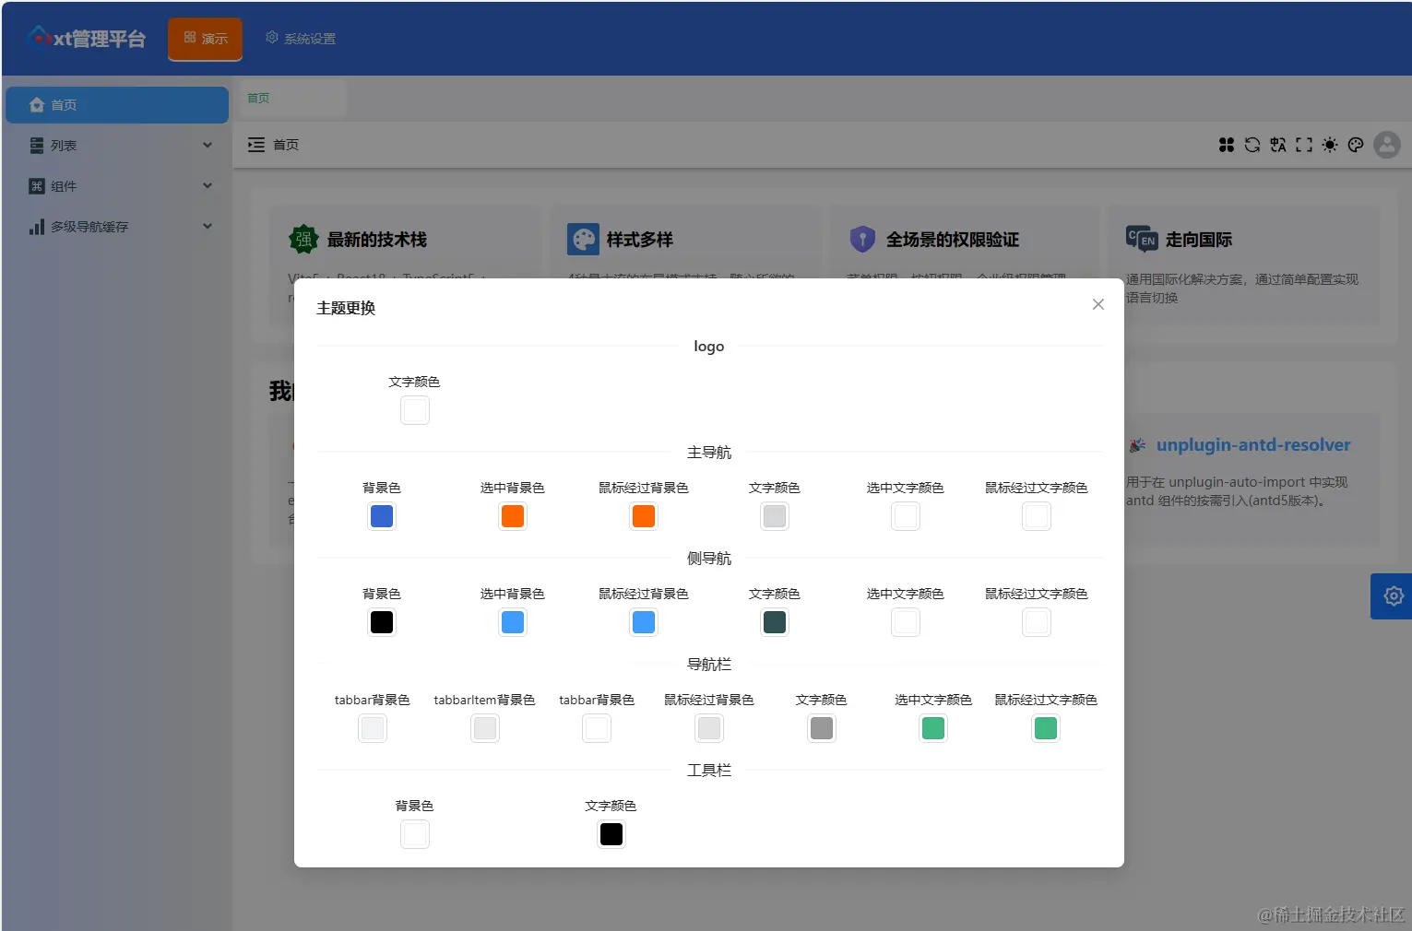
Task: Click the 样式多样 palette card icon
Action: 583,240
